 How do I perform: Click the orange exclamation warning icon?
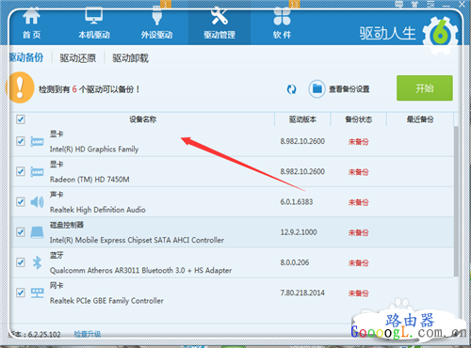[20, 87]
